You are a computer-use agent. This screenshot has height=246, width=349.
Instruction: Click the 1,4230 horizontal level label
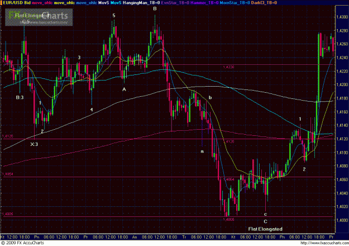[228, 67]
